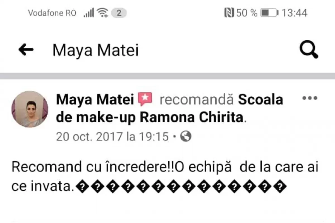Click the Maya Matei author name link
The height and width of the screenshot is (223, 335).
pos(94,99)
